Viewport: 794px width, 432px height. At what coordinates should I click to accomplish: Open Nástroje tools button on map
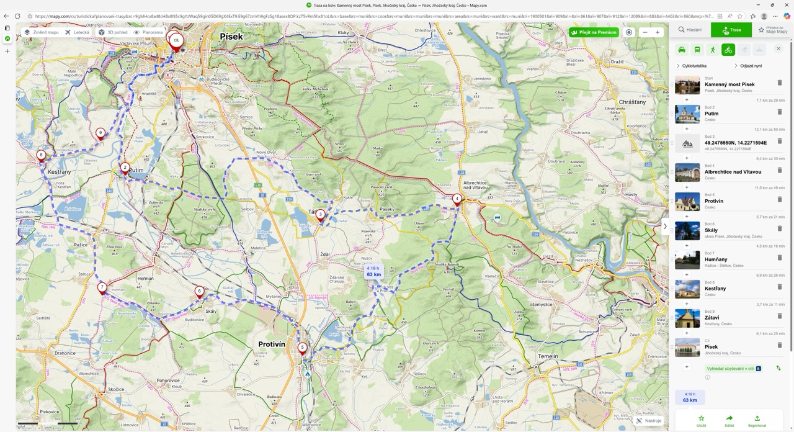click(649, 421)
